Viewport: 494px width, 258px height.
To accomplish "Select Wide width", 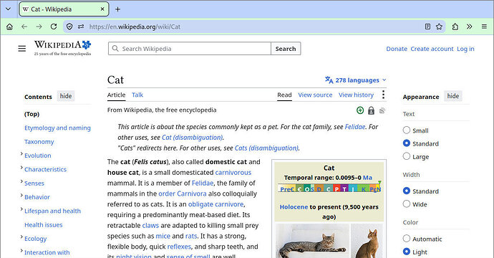I will tap(407, 204).
